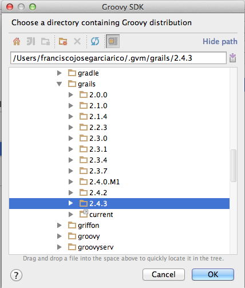Click the directory path text field
The image size is (245, 288).
click(x=118, y=58)
